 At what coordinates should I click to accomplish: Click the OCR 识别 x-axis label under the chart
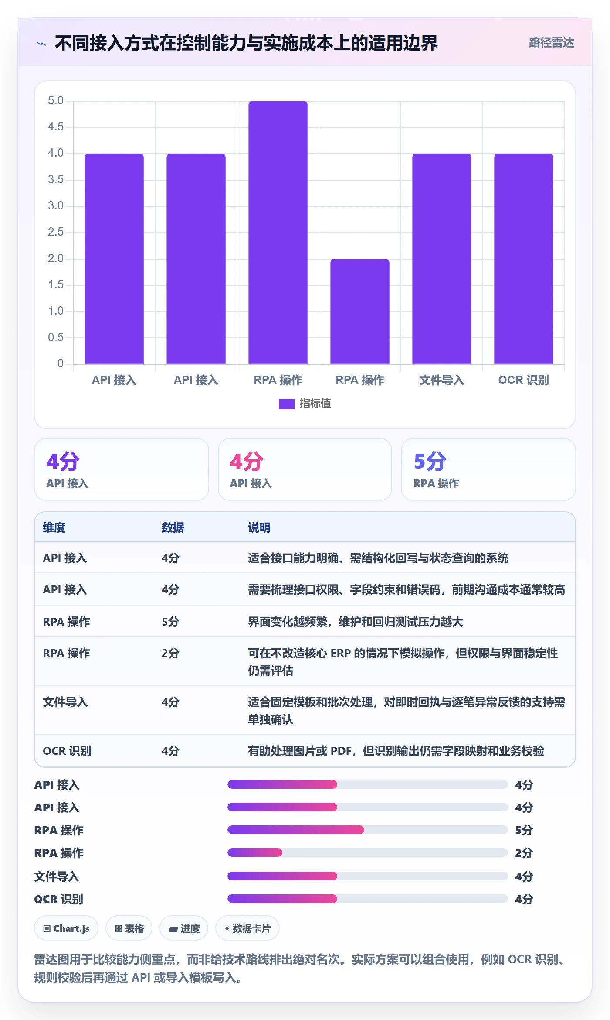524,380
